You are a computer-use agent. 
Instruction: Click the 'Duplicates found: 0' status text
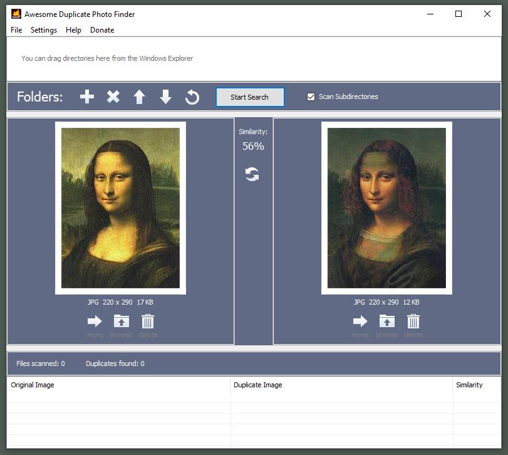115,363
